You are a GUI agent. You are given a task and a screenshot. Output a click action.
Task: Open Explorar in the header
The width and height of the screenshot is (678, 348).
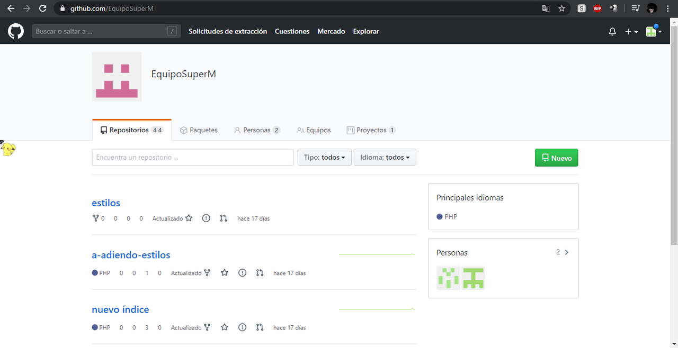pyautogui.click(x=366, y=31)
